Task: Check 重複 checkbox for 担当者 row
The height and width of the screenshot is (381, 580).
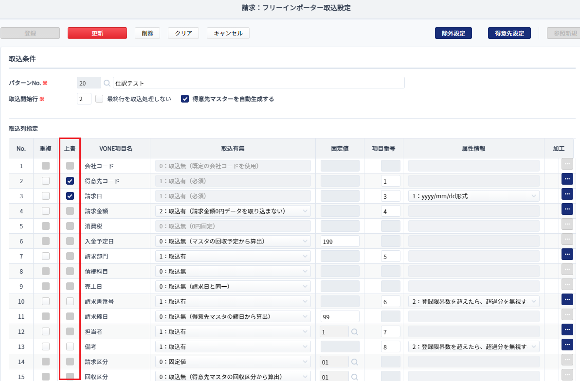Action: [46, 331]
